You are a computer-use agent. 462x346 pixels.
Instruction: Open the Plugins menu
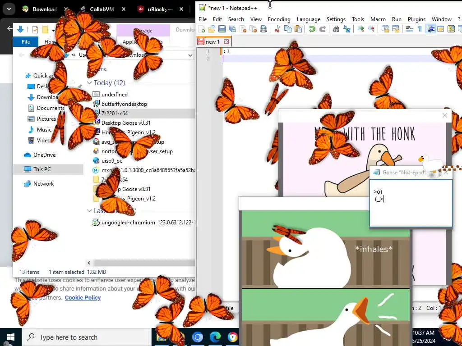click(416, 19)
